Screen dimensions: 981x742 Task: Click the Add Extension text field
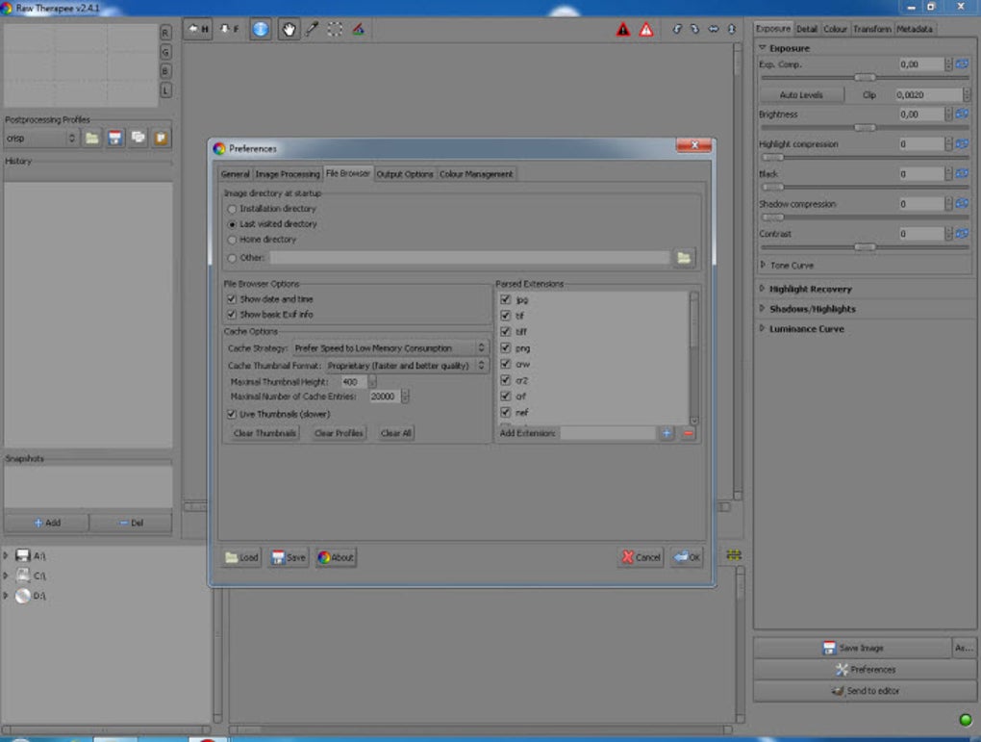tap(608, 433)
